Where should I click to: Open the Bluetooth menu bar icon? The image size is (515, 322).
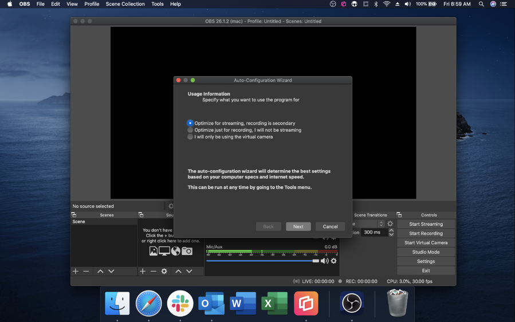click(x=376, y=4)
